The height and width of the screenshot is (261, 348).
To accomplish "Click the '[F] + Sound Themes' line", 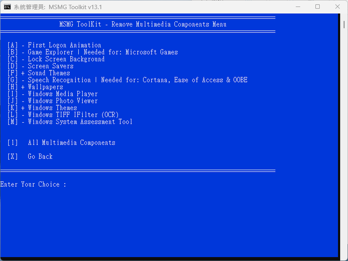I will pos(39,73).
